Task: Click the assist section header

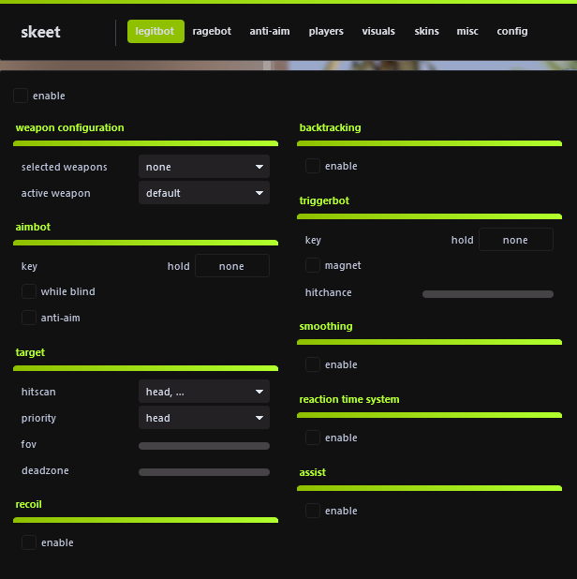Action: pos(312,472)
